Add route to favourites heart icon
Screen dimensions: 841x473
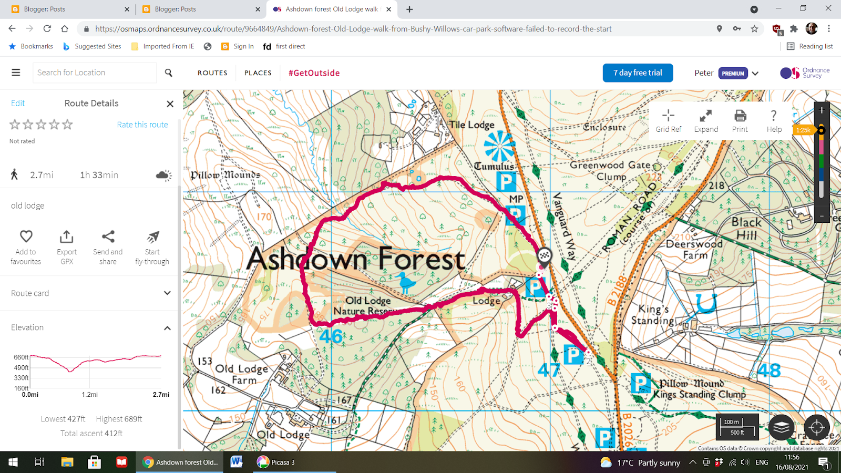point(26,236)
